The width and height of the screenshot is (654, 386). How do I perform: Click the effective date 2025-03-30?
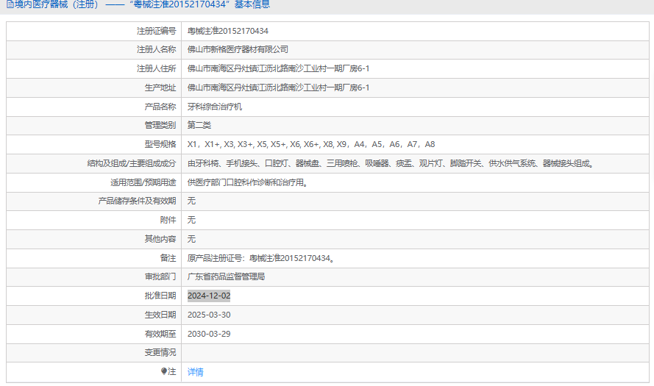coord(209,315)
